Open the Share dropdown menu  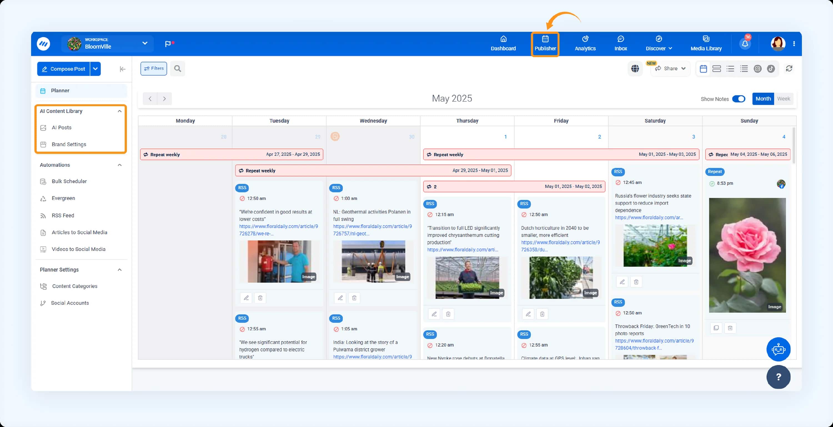pyautogui.click(x=670, y=68)
